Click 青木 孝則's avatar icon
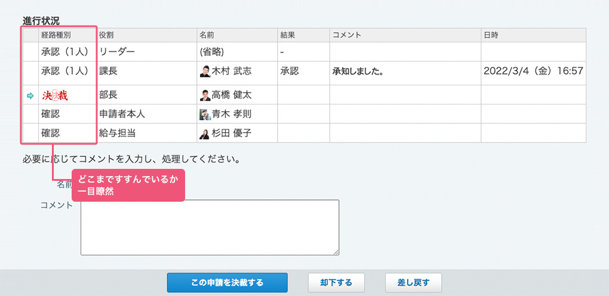609x296 pixels. tap(205, 114)
